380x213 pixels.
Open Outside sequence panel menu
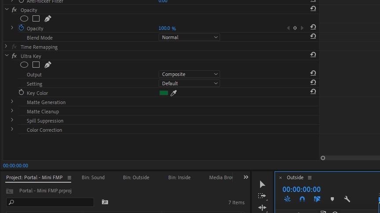(310, 178)
